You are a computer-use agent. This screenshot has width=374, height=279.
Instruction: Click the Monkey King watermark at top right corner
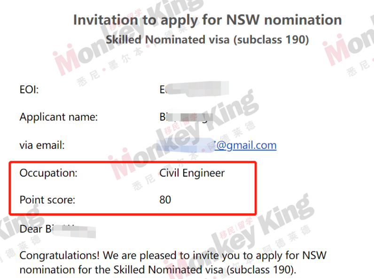(348, 48)
